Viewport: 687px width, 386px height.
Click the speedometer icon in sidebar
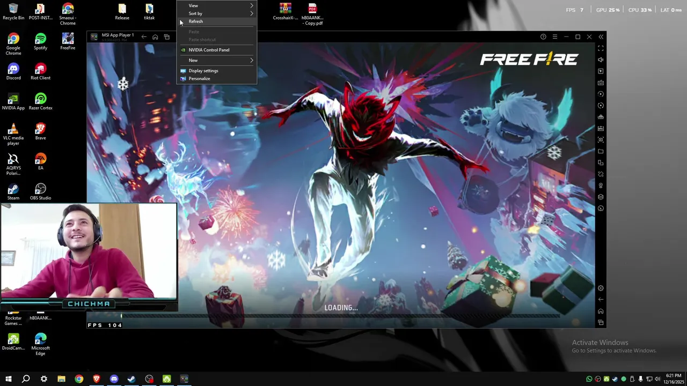[x=601, y=209]
